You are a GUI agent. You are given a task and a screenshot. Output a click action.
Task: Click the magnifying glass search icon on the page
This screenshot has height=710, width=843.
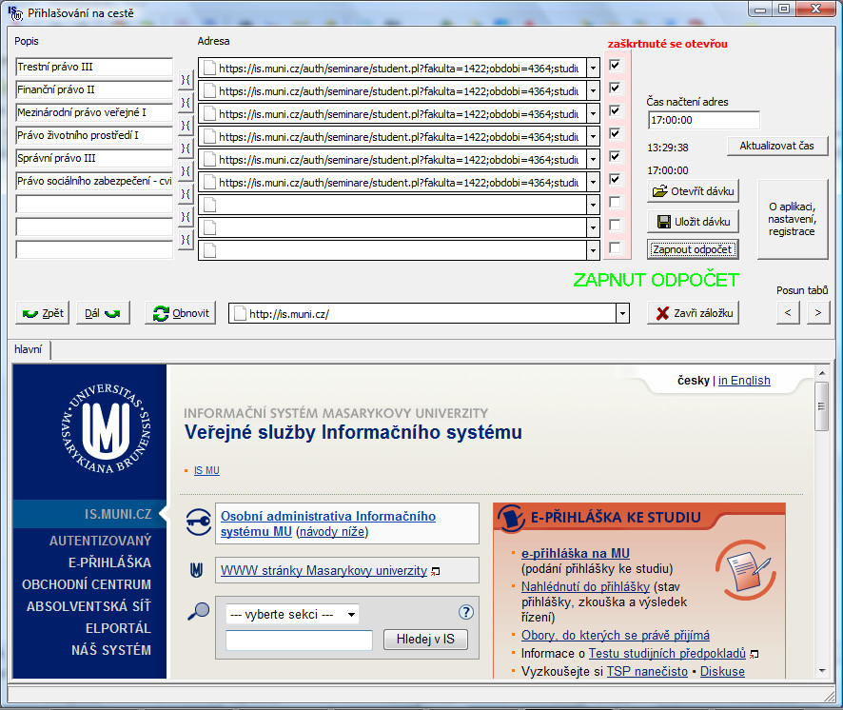click(x=199, y=612)
